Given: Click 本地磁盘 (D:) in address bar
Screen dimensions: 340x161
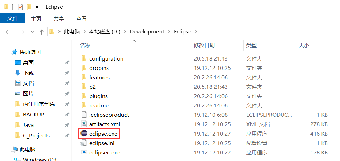Looking at the screenshot, I should click(105, 32).
